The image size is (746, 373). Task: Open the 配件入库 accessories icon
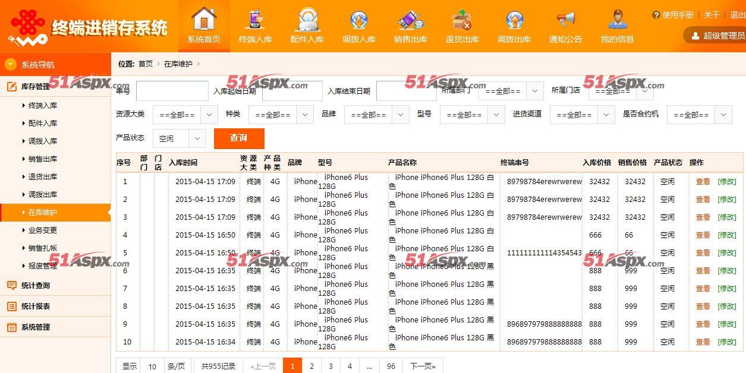(x=307, y=20)
